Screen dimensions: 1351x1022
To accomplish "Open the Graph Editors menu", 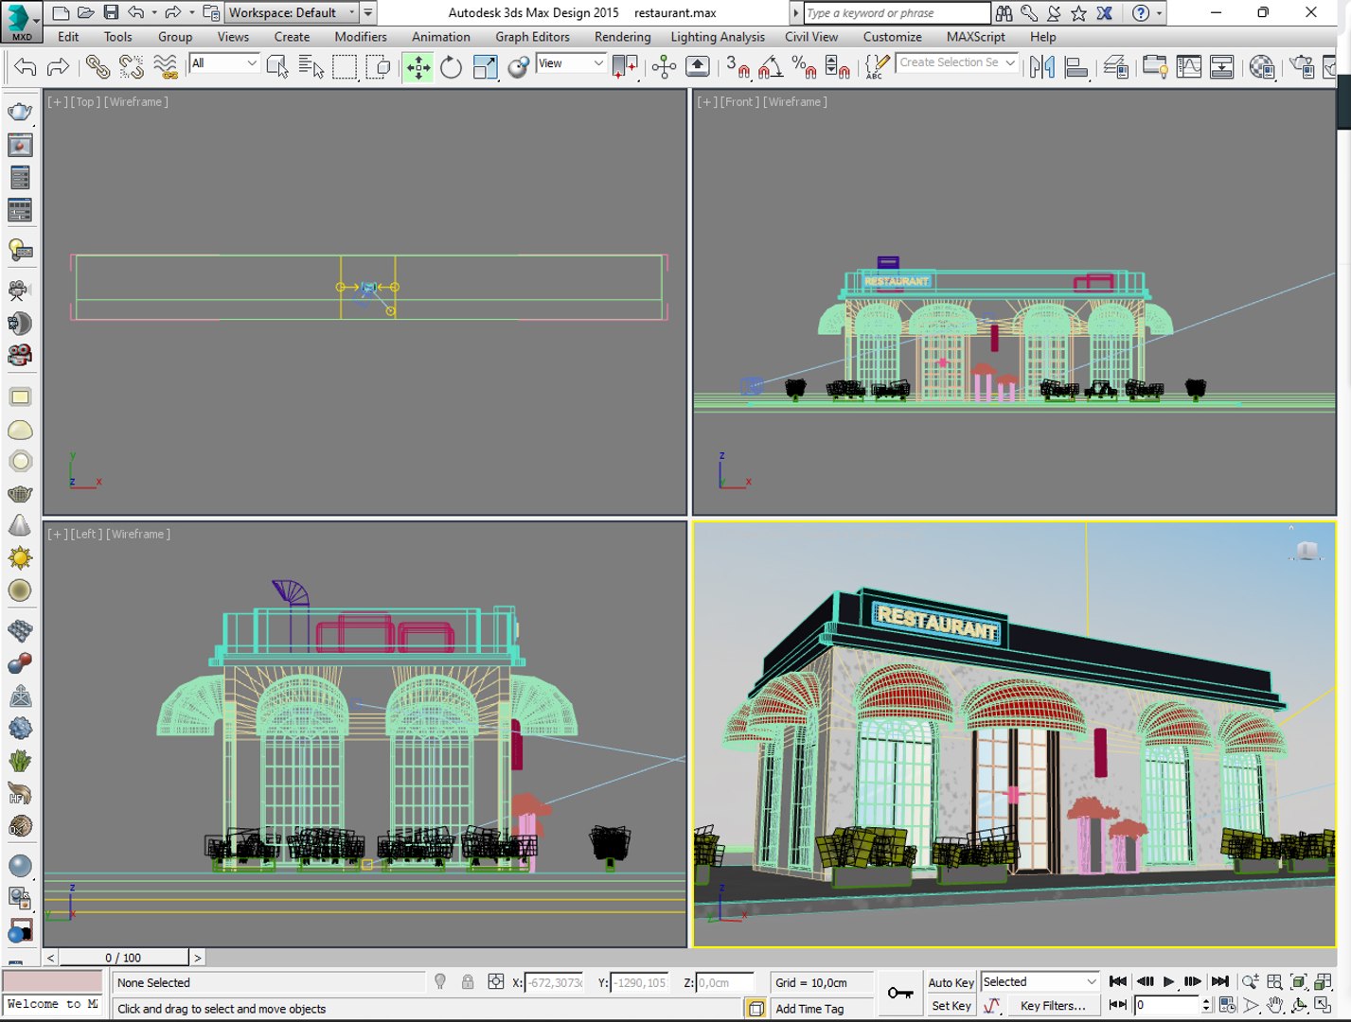I will pyautogui.click(x=533, y=37).
